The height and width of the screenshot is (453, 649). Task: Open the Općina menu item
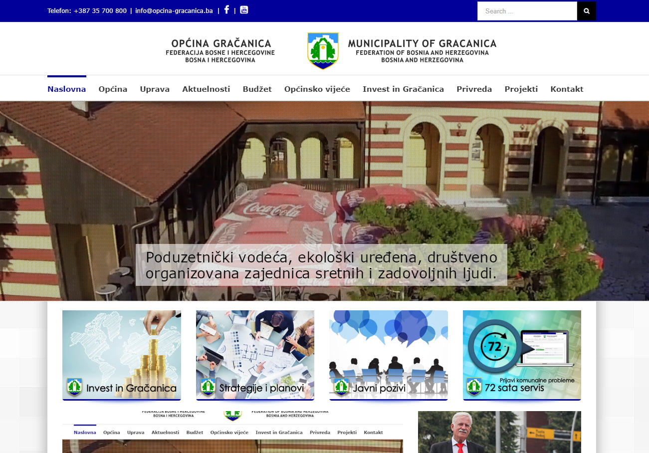(113, 89)
